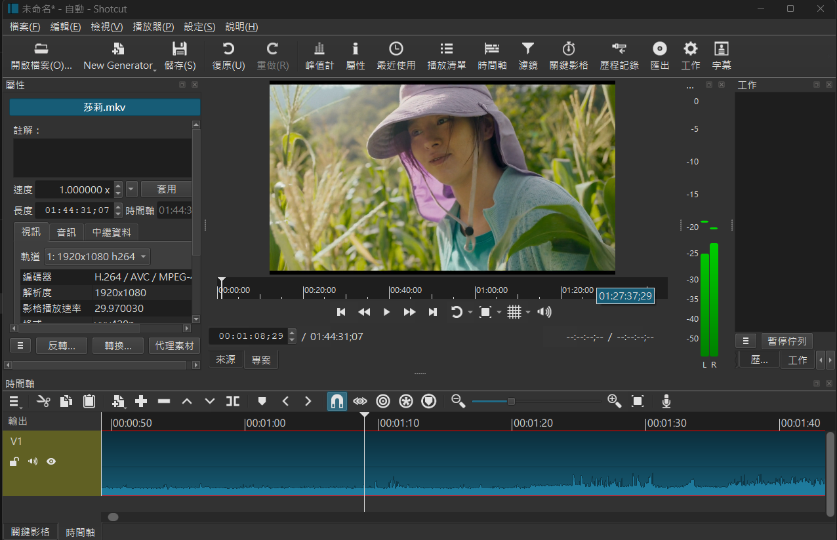Click the 轉換... convert button
This screenshot has height=540, width=837.
pos(118,345)
